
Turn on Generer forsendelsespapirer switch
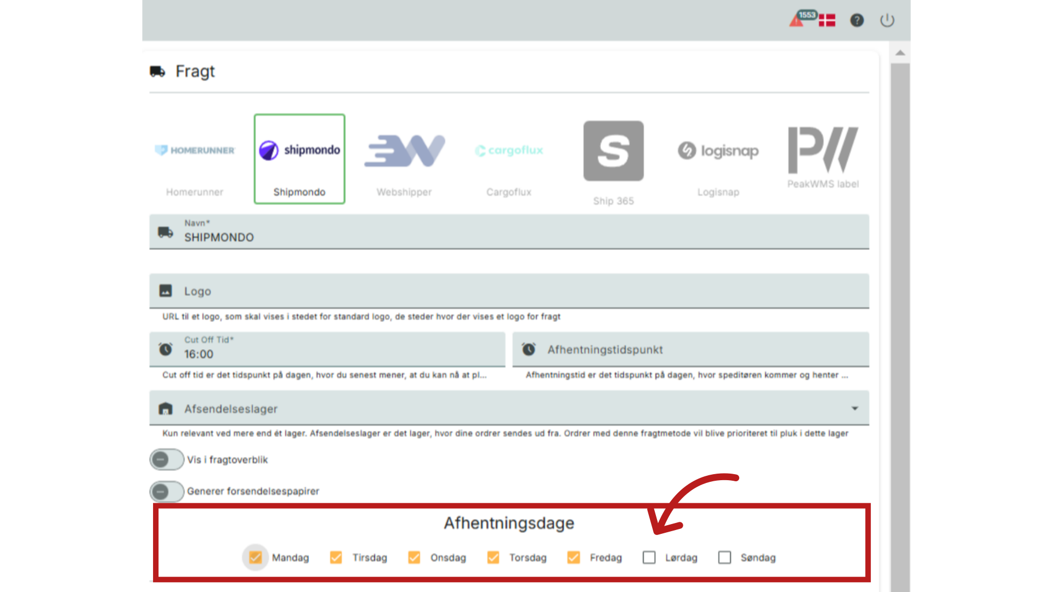(x=167, y=491)
